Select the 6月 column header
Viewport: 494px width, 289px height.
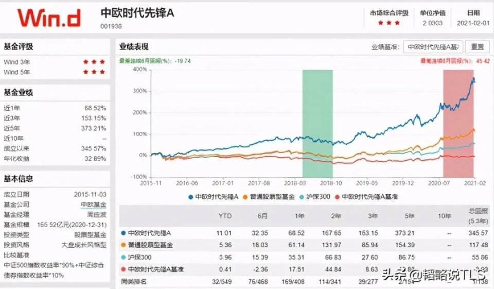pyautogui.click(x=262, y=216)
